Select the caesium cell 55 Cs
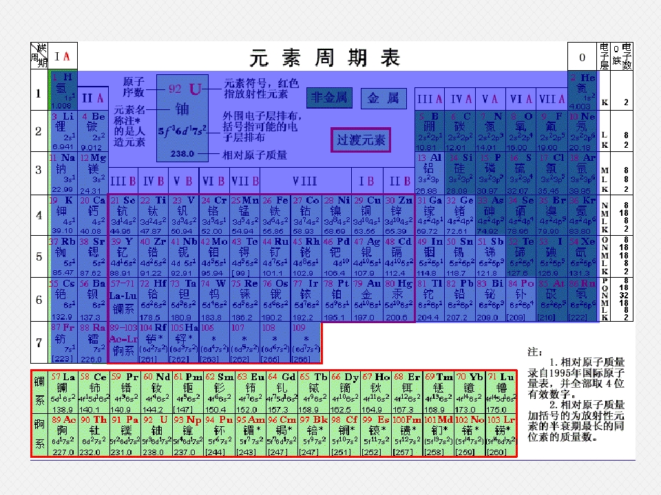Screen dimensions: 661x495 63,299
